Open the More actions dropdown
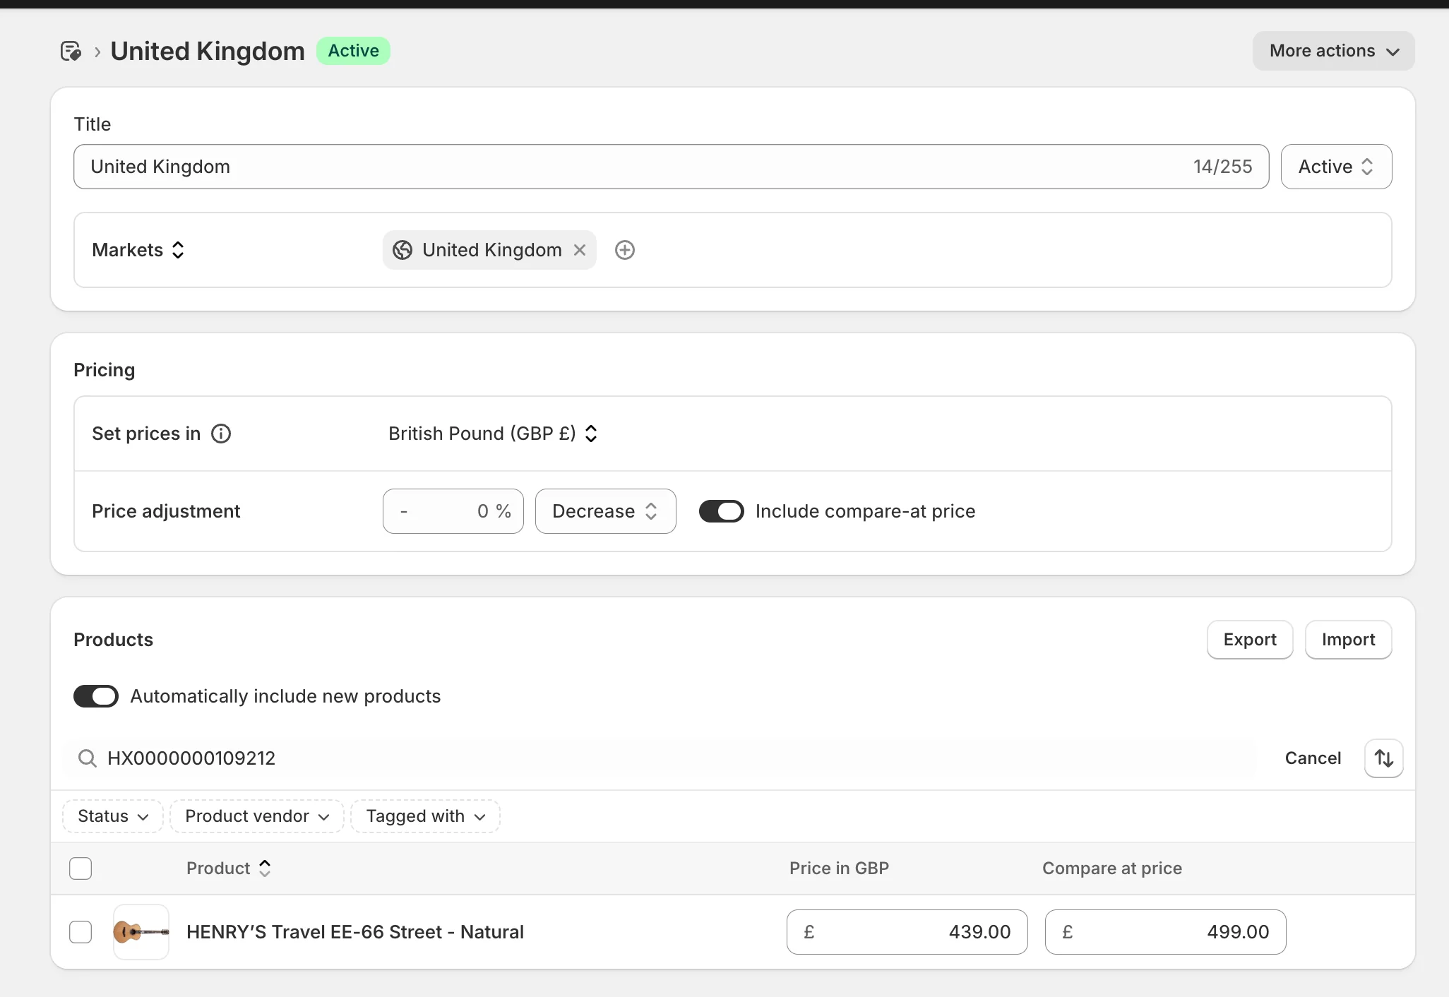 tap(1333, 51)
